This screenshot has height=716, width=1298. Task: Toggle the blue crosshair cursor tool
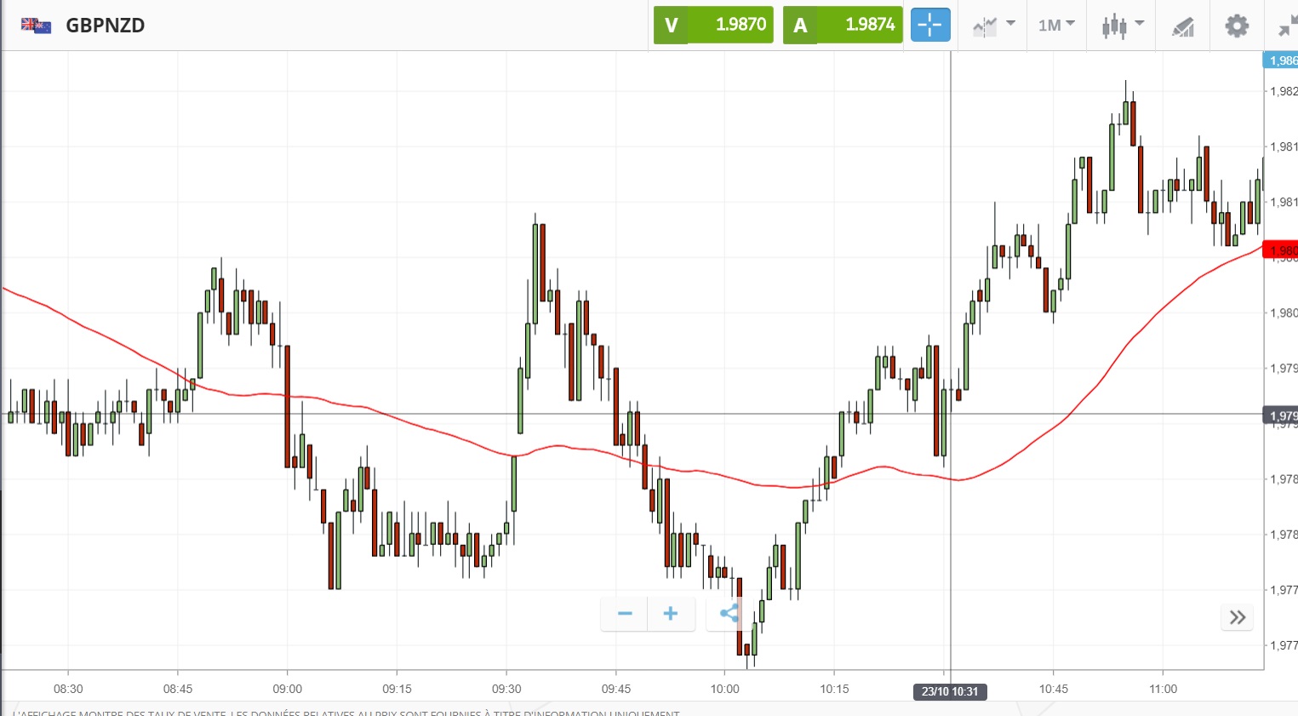coord(929,25)
